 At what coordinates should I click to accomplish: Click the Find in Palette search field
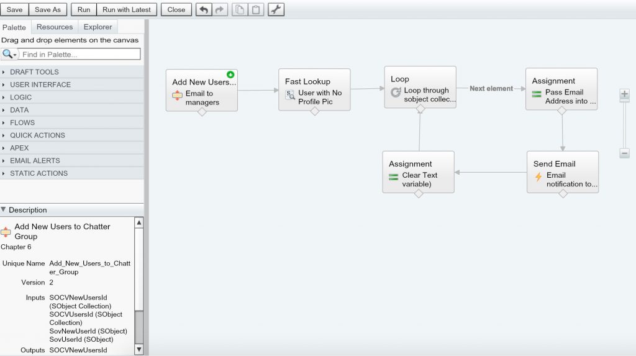click(x=79, y=55)
